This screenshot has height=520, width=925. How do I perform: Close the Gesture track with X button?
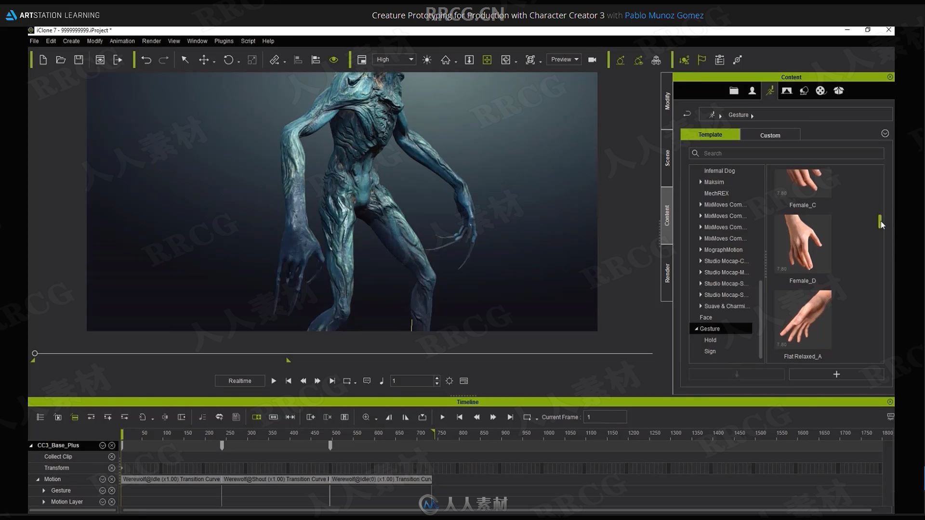pos(112,491)
